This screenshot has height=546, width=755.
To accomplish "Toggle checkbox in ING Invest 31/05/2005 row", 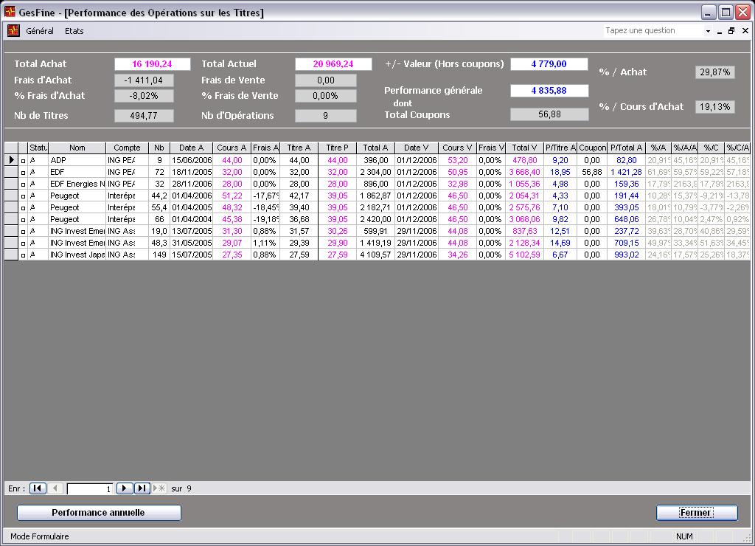I will tap(23, 243).
